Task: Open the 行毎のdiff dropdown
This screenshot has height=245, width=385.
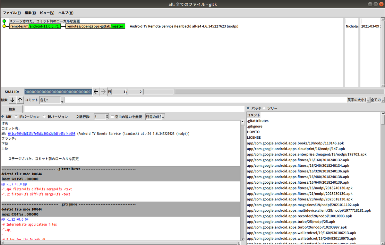Action: tap(155, 117)
